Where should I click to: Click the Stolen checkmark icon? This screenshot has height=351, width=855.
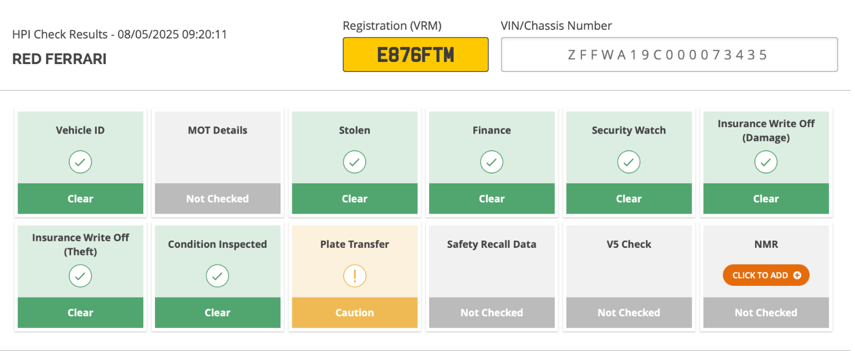[x=354, y=162]
